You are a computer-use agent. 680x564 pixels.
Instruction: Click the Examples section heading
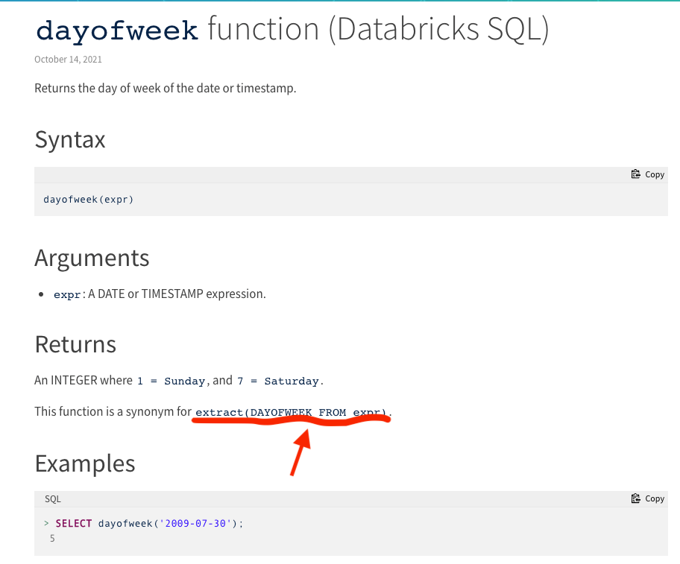[84, 463]
